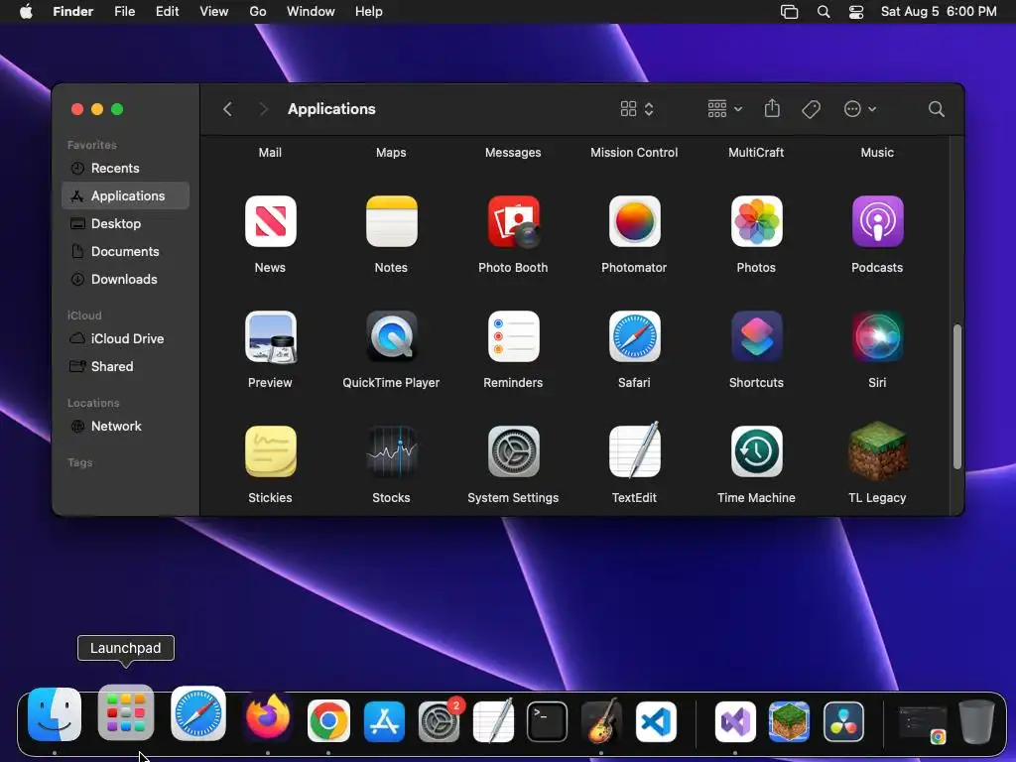Click the Edit Tags toolbar button
This screenshot has height=762, width=1016.
811,109
